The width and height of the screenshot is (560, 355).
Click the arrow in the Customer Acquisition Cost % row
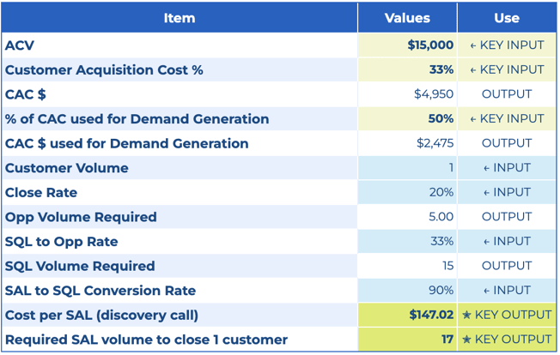tap(473, 70)
